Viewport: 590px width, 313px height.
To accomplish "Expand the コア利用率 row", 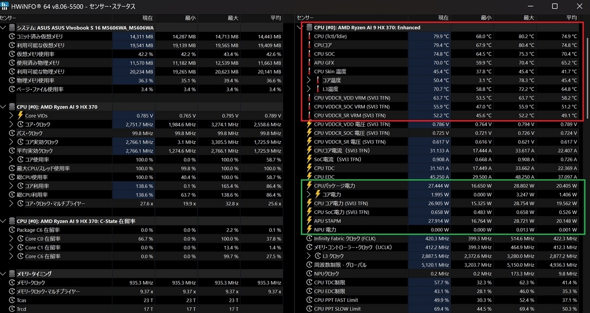I will 12,186.
